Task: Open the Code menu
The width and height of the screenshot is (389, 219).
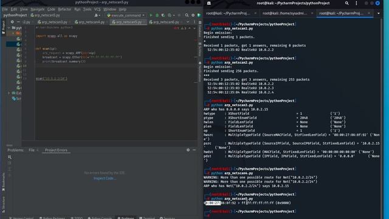Action: 51,9
